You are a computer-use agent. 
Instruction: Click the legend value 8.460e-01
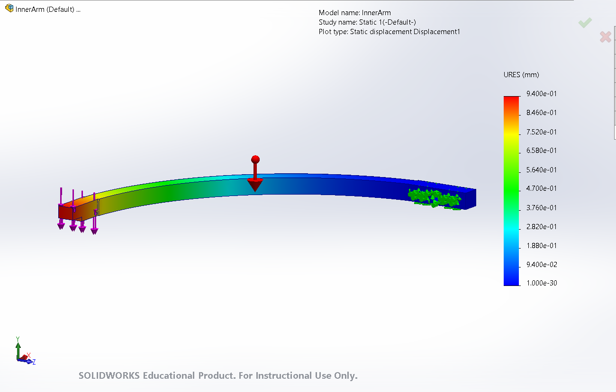(541, 113)
